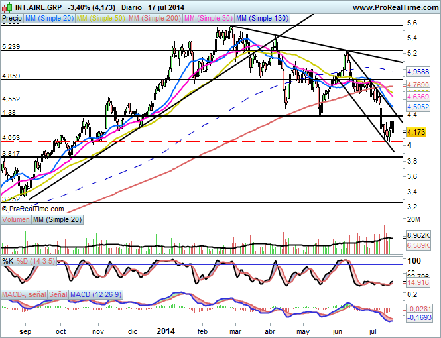
Task: Click the Volumen panel label
Action: [x=16, y=219]
